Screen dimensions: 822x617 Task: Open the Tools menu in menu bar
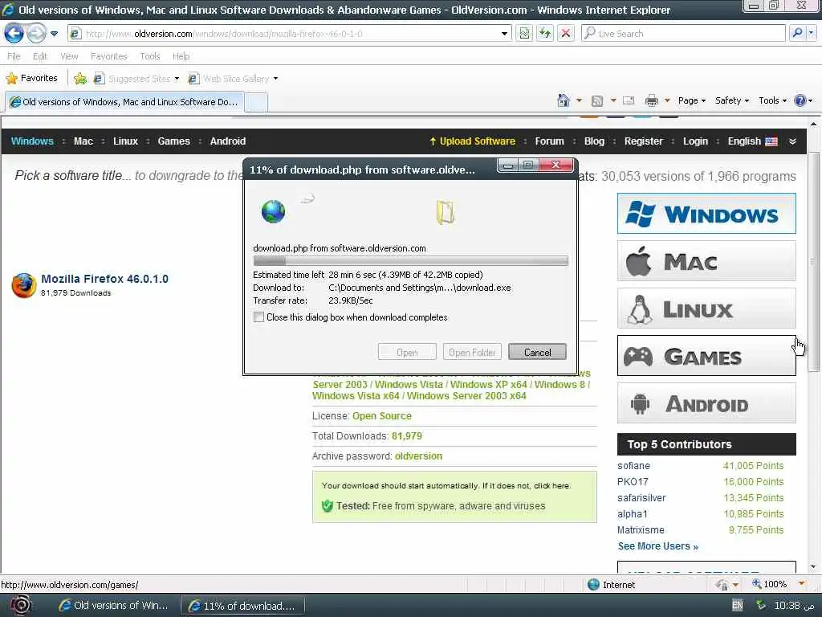150,56
